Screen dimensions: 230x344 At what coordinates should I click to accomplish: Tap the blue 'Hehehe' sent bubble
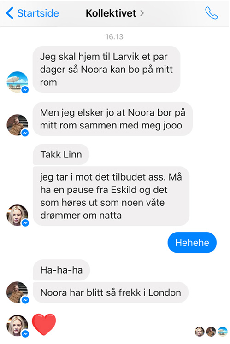192,243
